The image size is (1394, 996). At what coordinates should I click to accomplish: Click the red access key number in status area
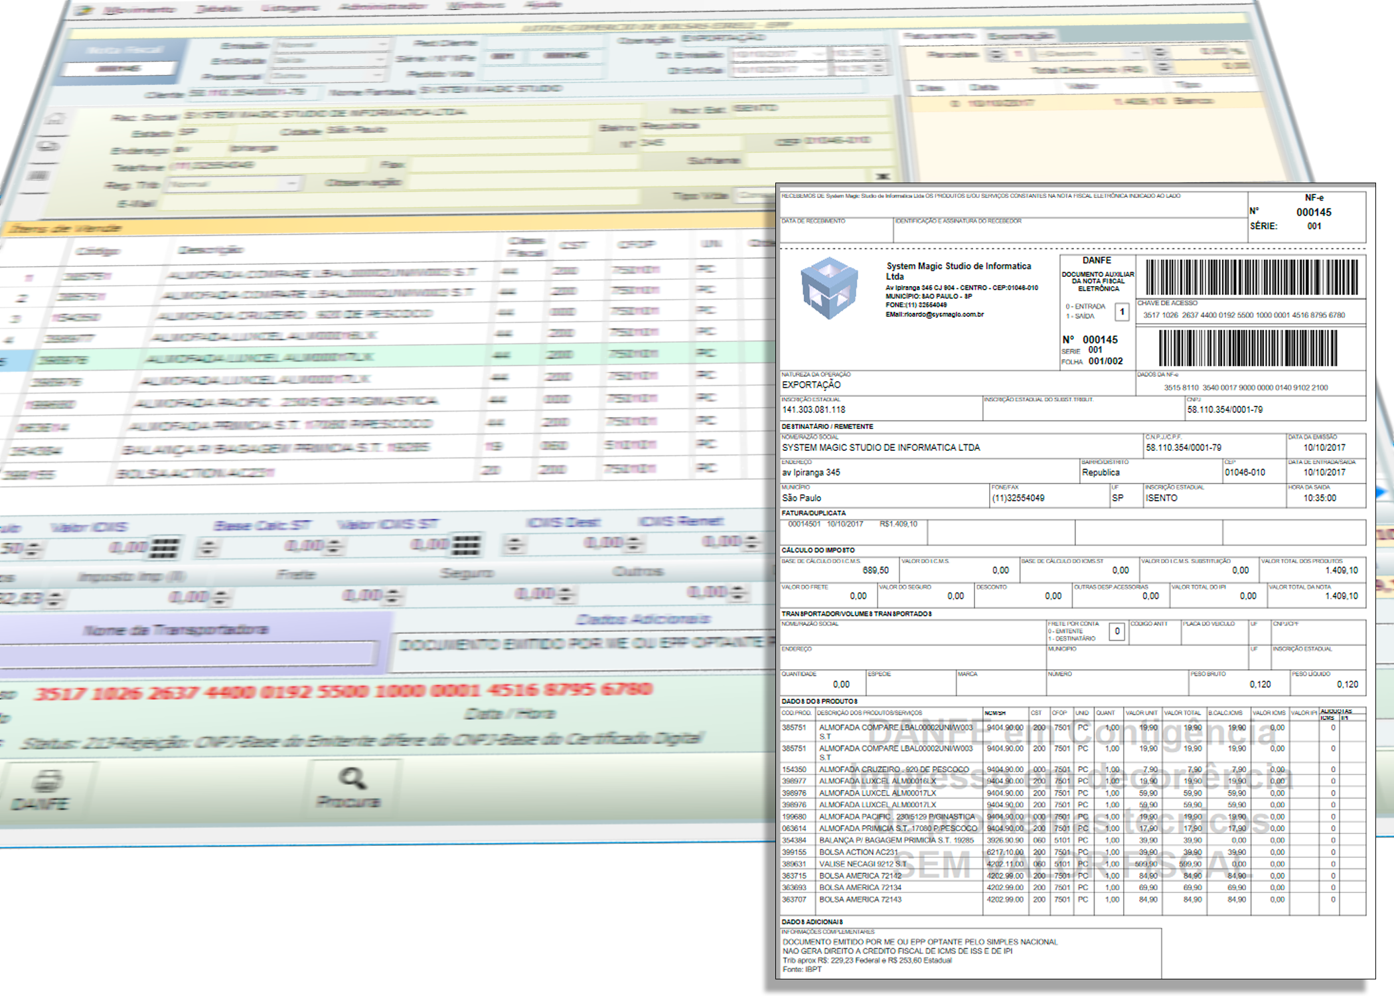pyautogui.click(x=343, y=692)
